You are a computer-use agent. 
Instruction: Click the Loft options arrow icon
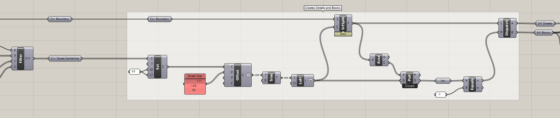(x=311, y=80)
